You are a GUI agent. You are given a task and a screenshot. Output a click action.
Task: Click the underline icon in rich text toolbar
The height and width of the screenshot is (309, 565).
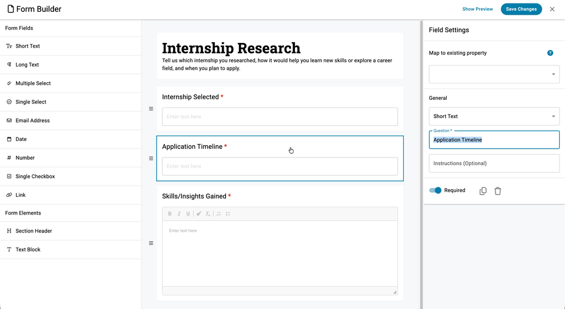pos(188,214)
